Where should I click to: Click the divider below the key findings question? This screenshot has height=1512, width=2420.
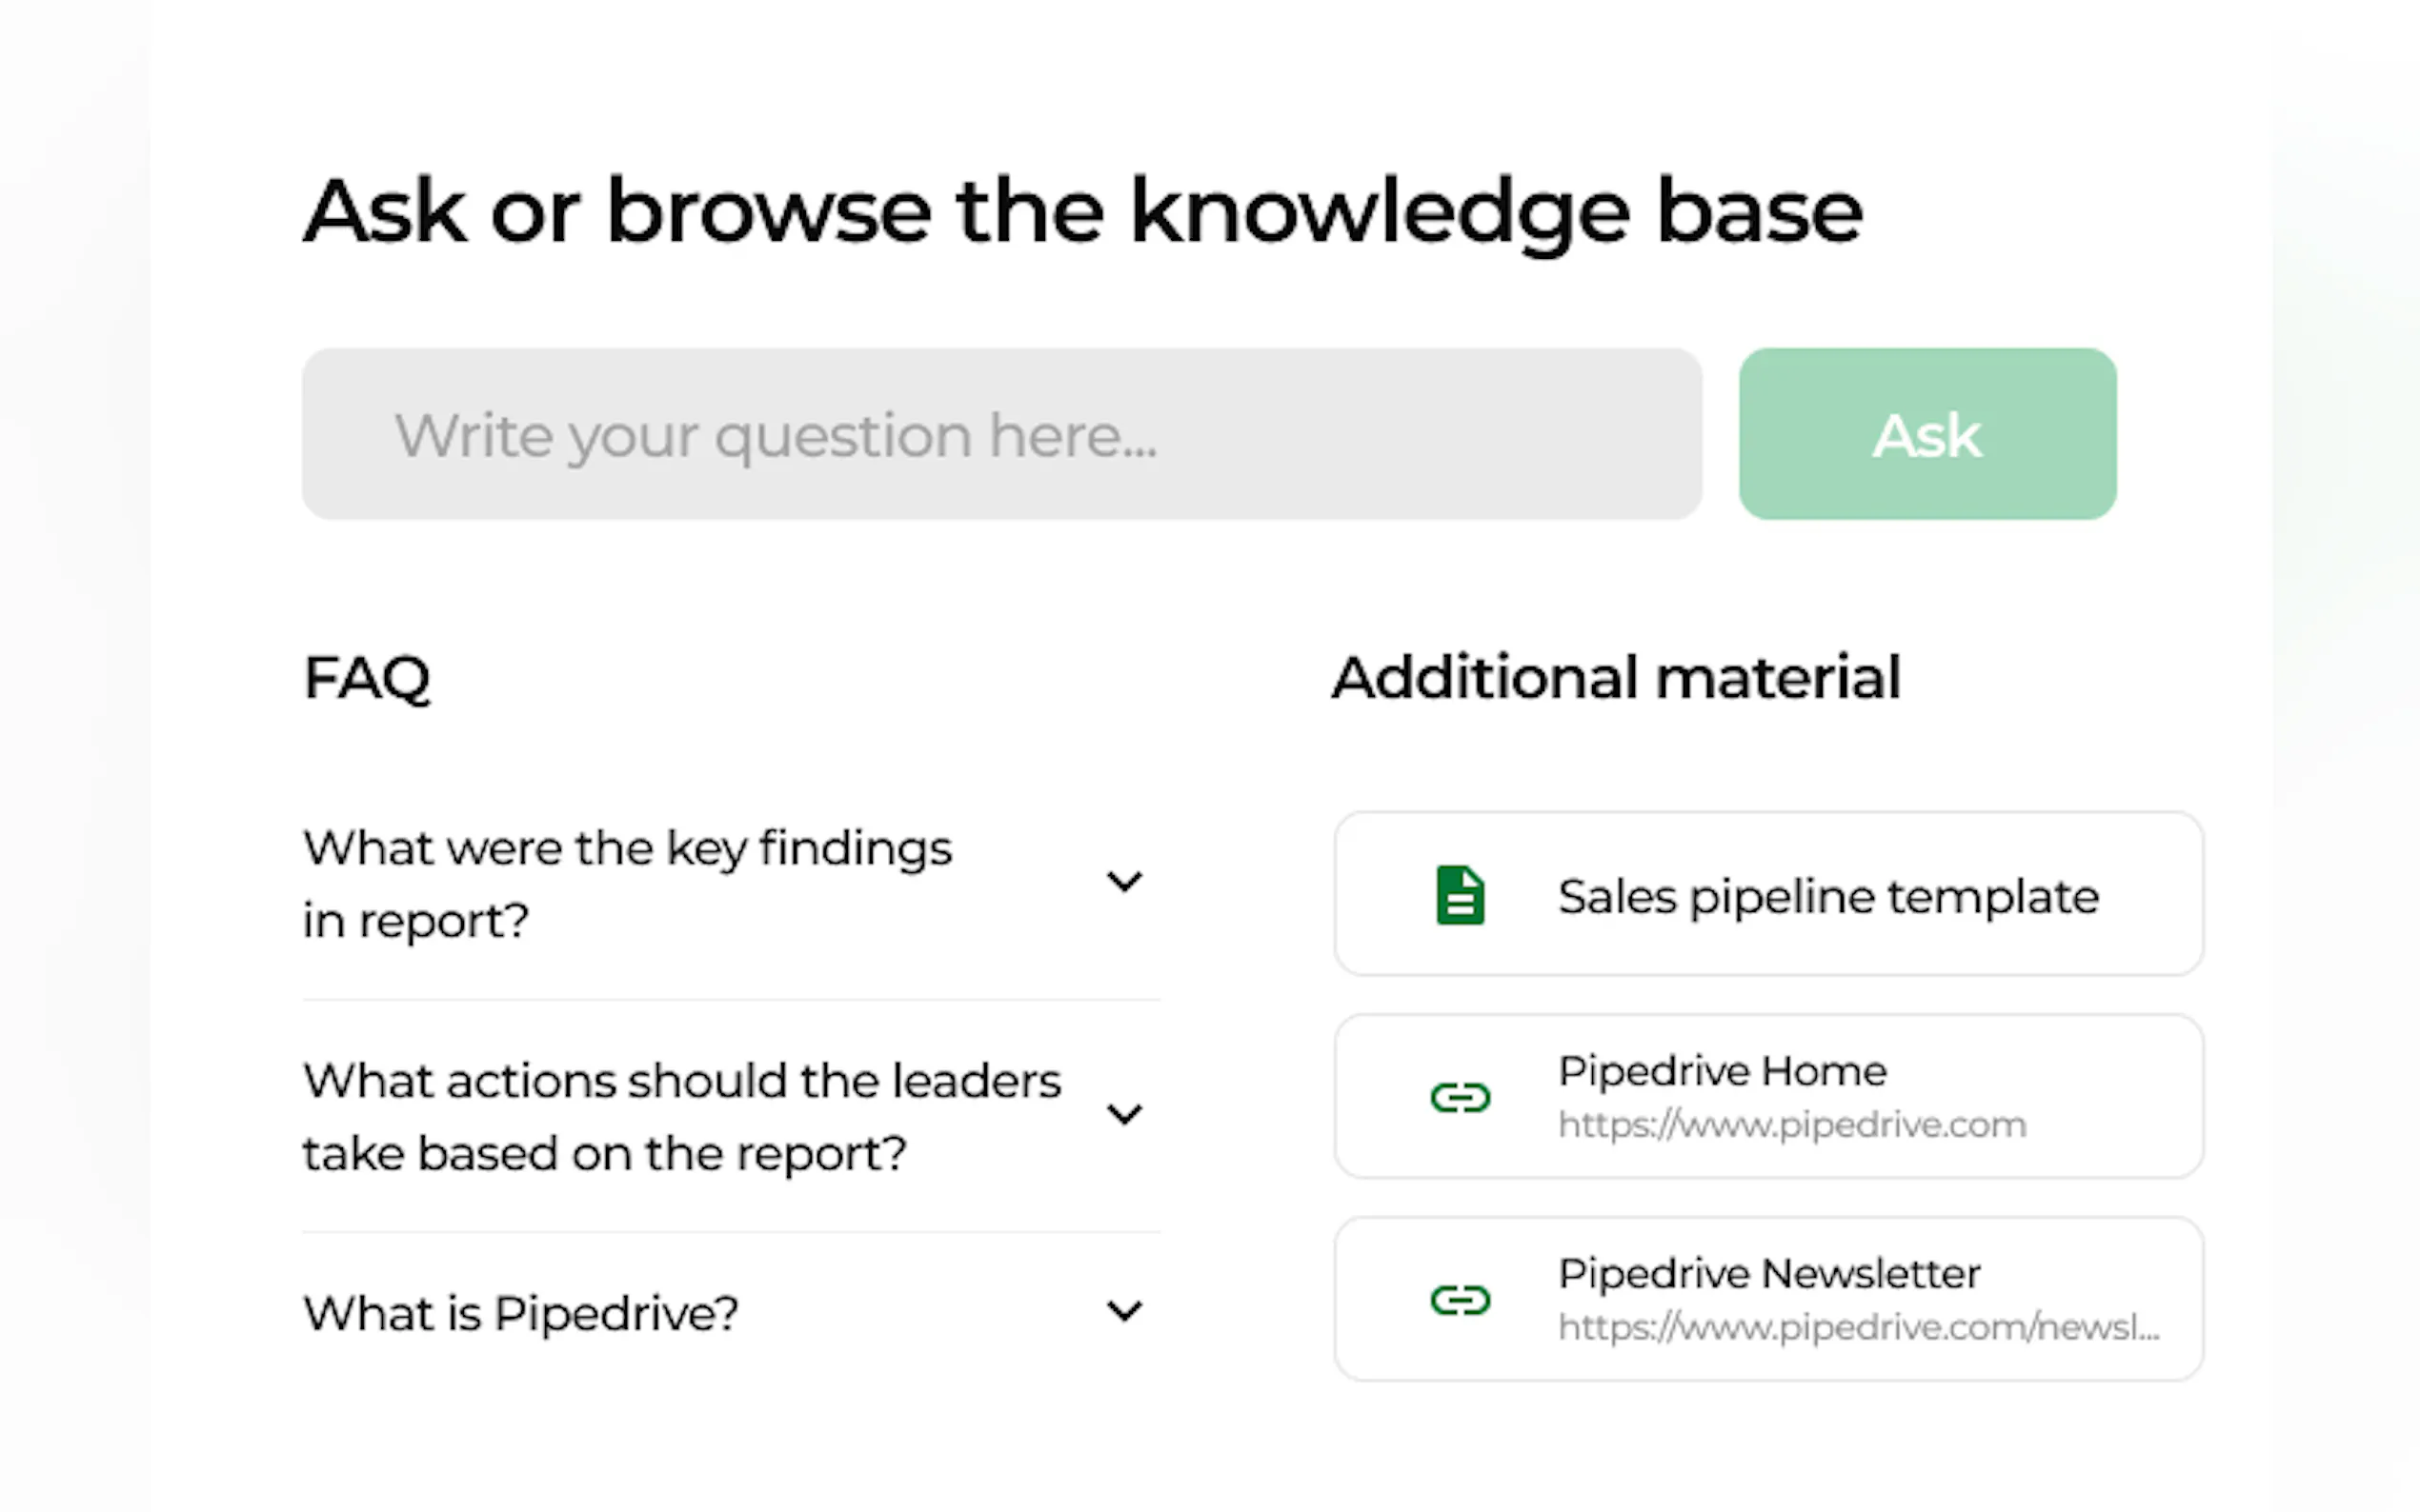coord(732,999)
